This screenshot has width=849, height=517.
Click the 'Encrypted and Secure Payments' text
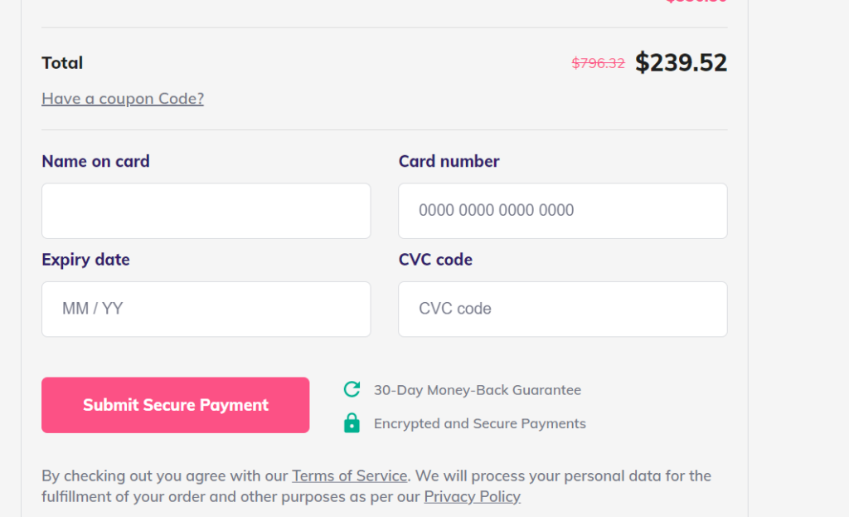[x=480, y=423]
